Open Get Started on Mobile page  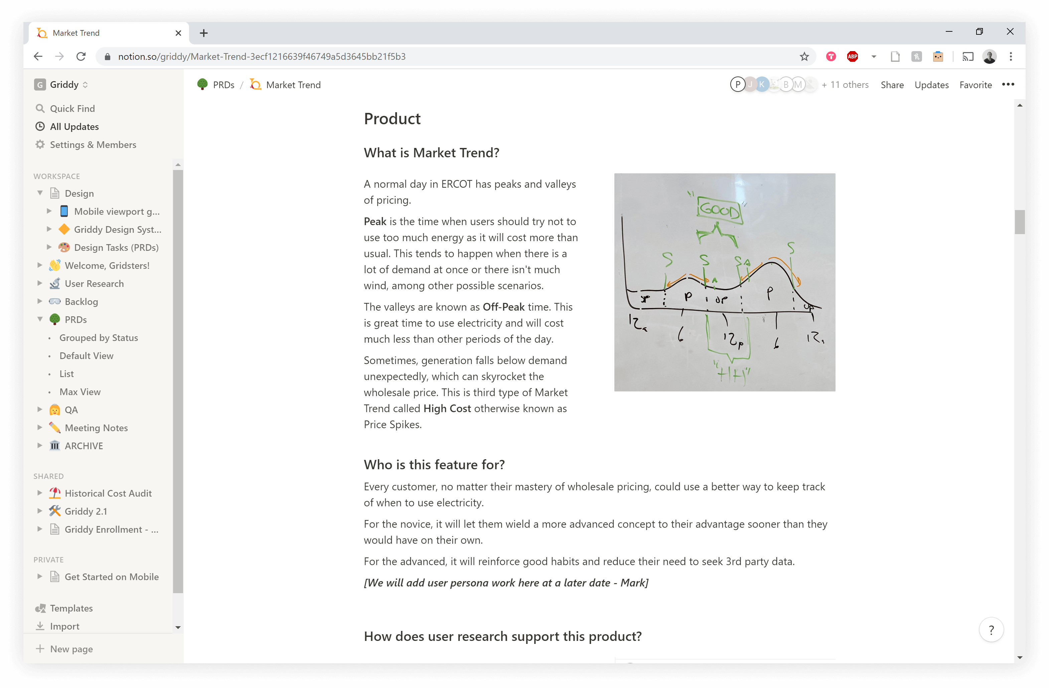click(112, 577)
